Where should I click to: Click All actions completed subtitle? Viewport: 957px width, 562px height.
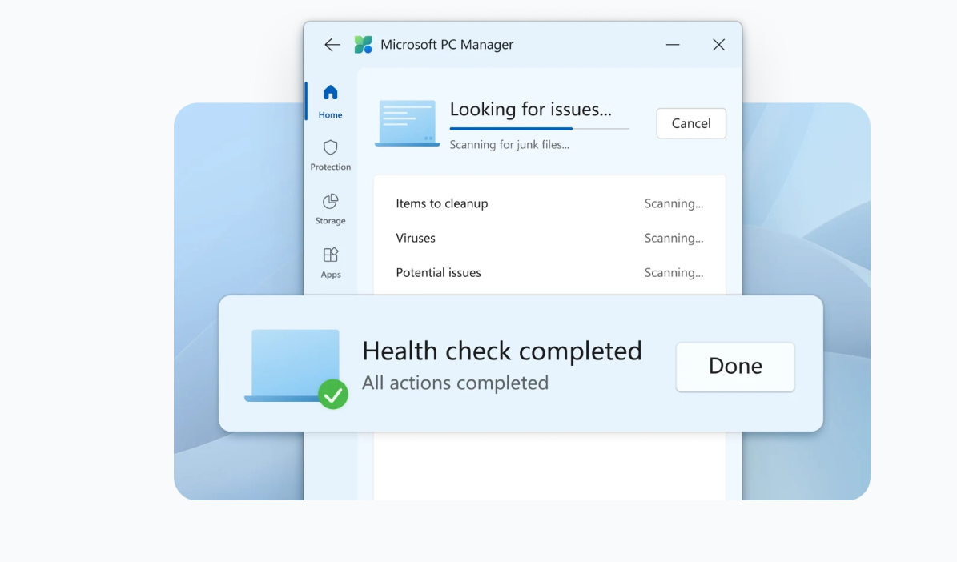[x=456, y=383]
